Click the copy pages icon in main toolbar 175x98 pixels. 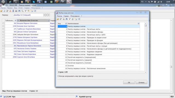(32, 11)
